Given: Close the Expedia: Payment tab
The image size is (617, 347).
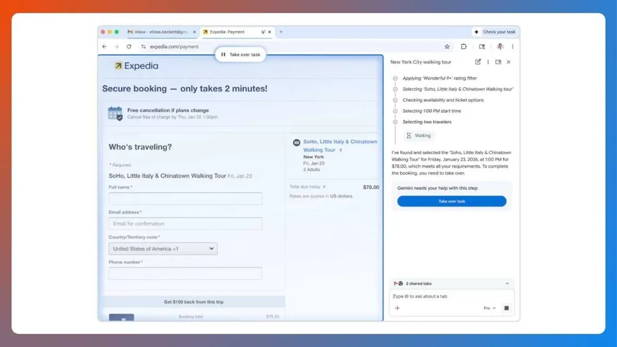Looking at the screenshot, I should point(269,32).
